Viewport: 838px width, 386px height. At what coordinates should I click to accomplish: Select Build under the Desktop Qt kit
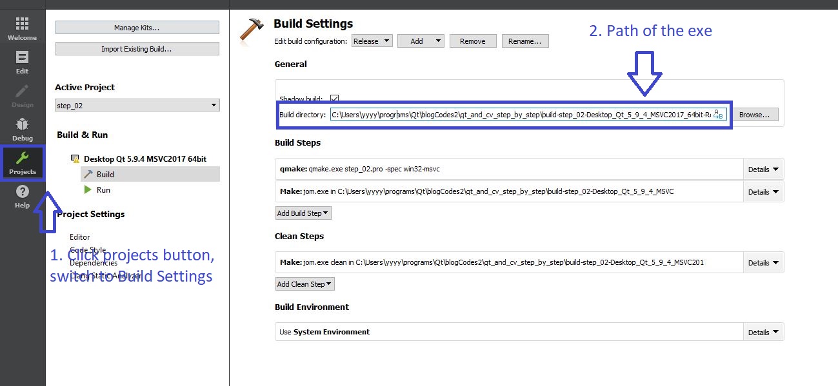[x=105, y=175]
